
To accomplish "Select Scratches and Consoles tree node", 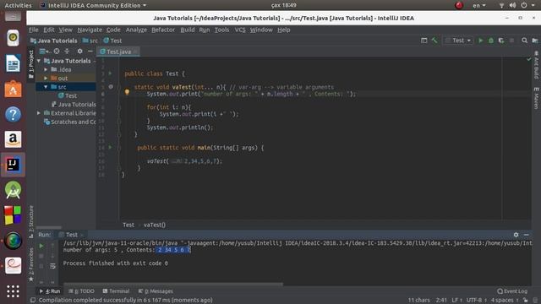I will tap(69, 122).
